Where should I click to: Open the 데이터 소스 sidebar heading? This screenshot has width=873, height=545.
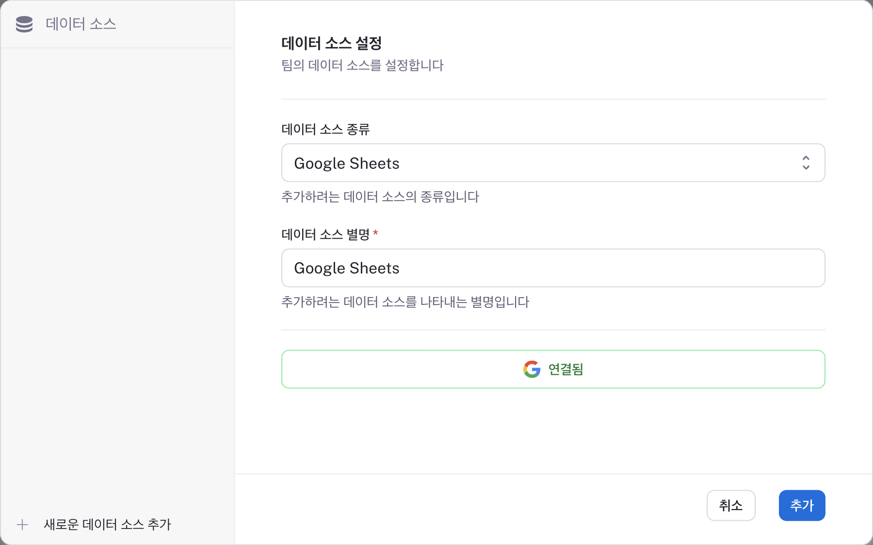click(81, 24)
